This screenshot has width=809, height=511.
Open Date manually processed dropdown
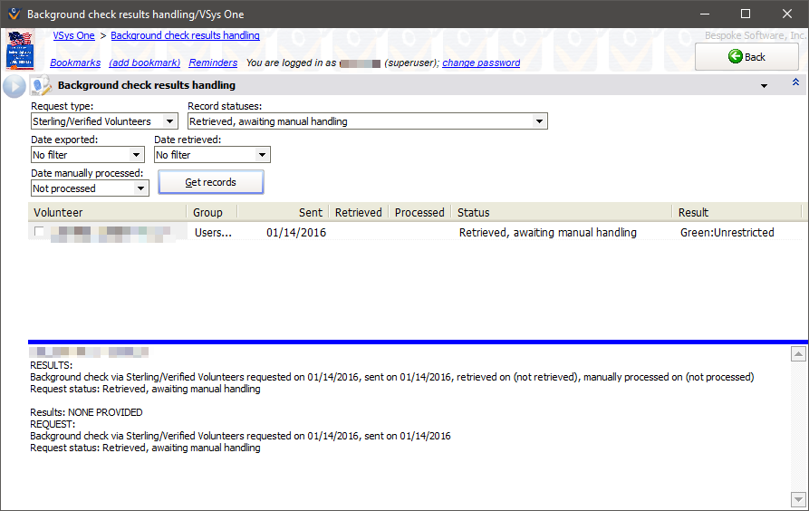click(141, 188)
